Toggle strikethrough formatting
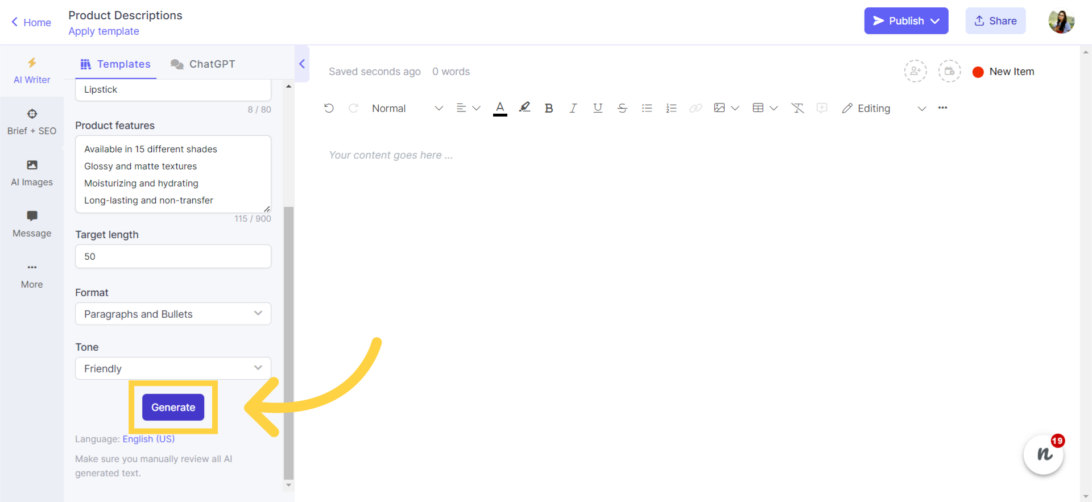1092x502 pixels. coord(622,108)
